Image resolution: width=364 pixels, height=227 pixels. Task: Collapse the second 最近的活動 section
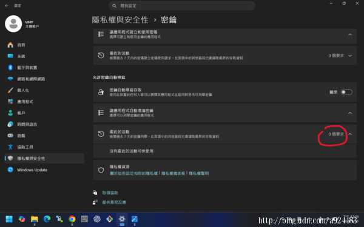click(x=350, y=134)
